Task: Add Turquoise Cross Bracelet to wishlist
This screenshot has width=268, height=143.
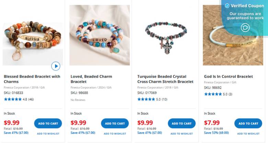Action: (x=182, y=134)
